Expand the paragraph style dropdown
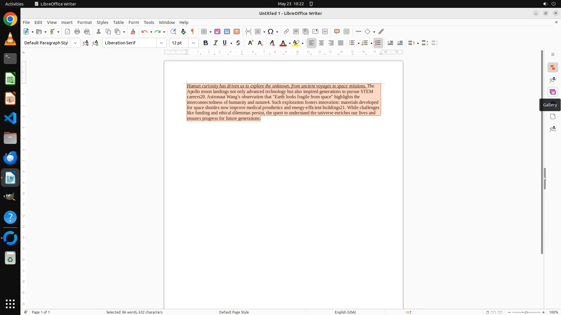 (75, 43)
